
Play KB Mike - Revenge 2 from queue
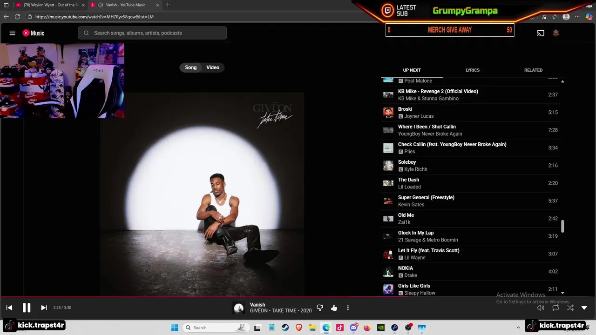(x=470, y=95)
